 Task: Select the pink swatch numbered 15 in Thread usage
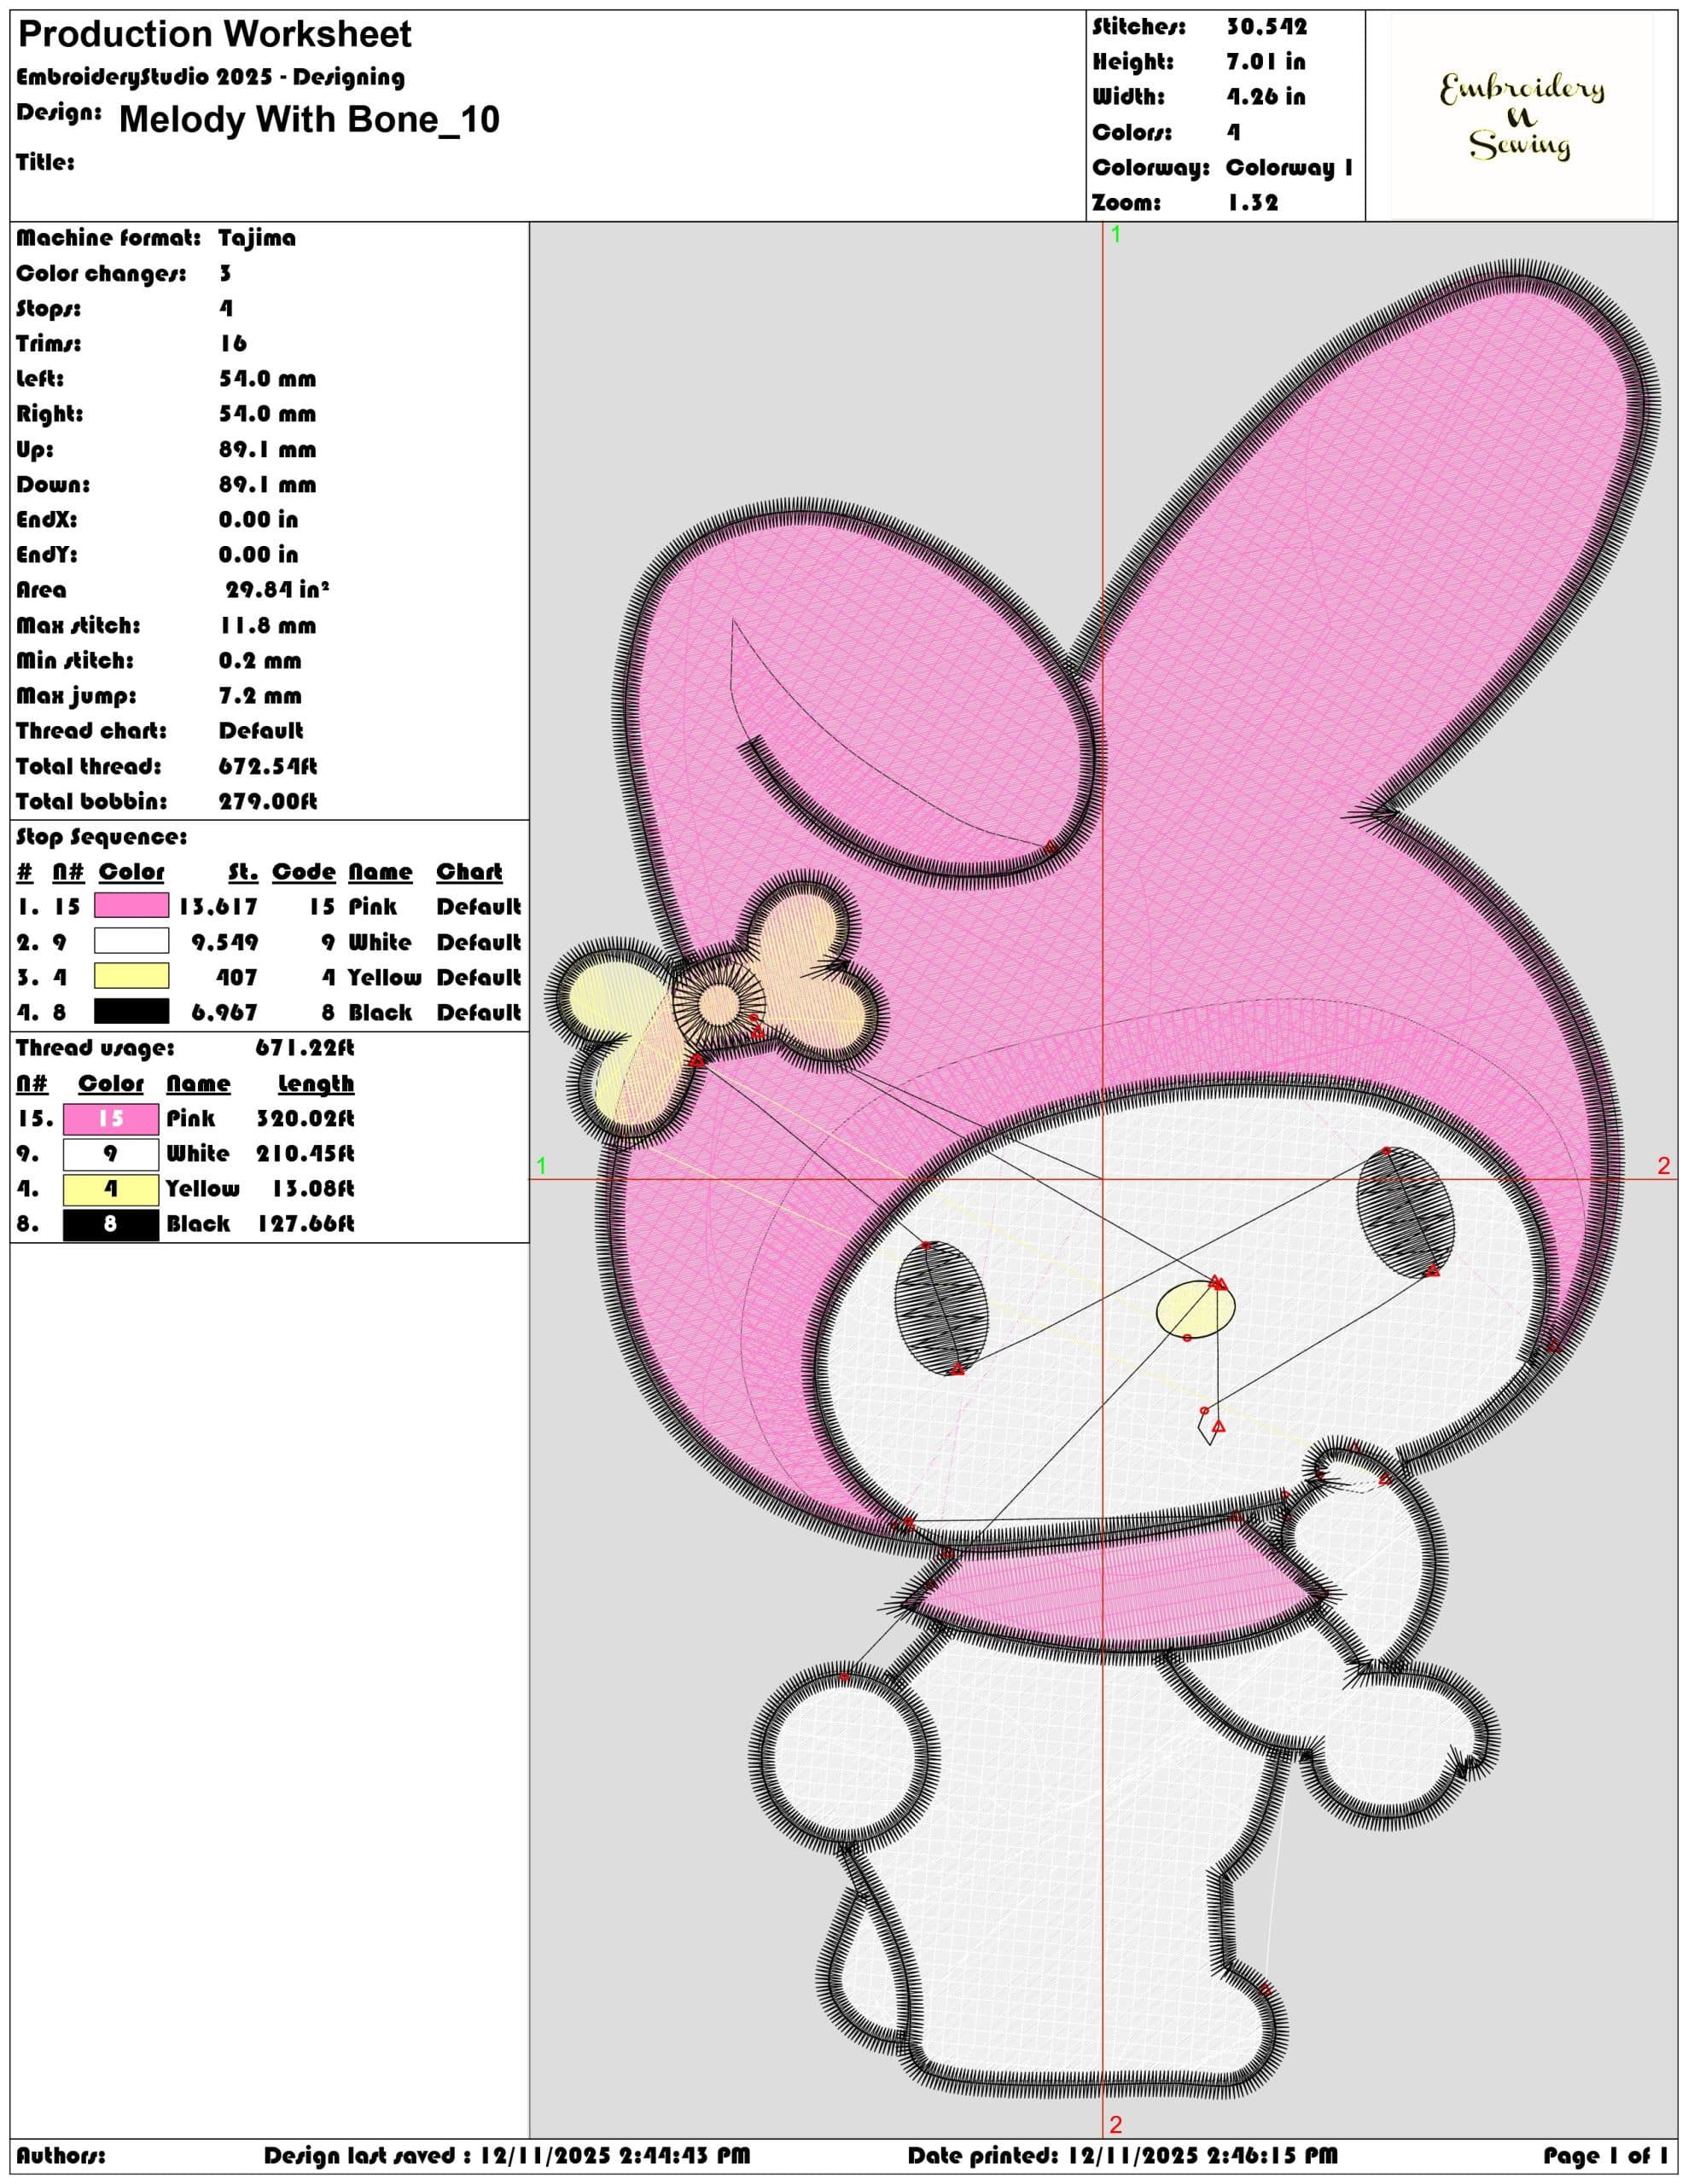(x=110, y=1118)
